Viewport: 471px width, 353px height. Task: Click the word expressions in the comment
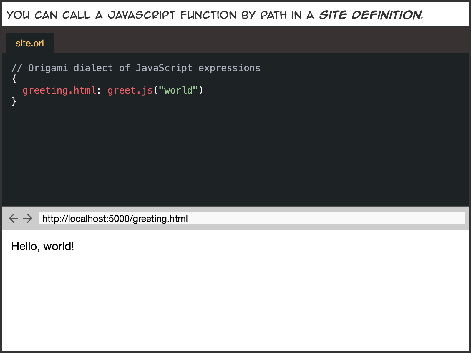(x=229, y=68)
